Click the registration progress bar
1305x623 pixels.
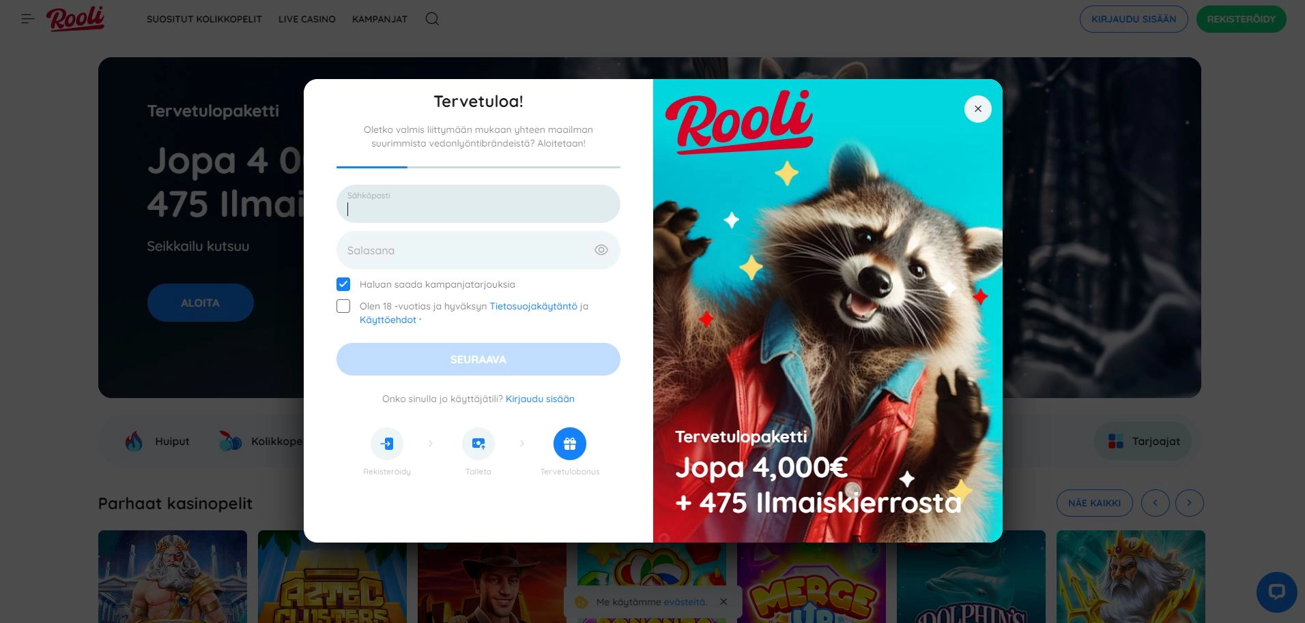tap(478, 167)
